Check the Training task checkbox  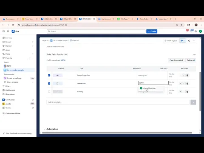point(49,92)
